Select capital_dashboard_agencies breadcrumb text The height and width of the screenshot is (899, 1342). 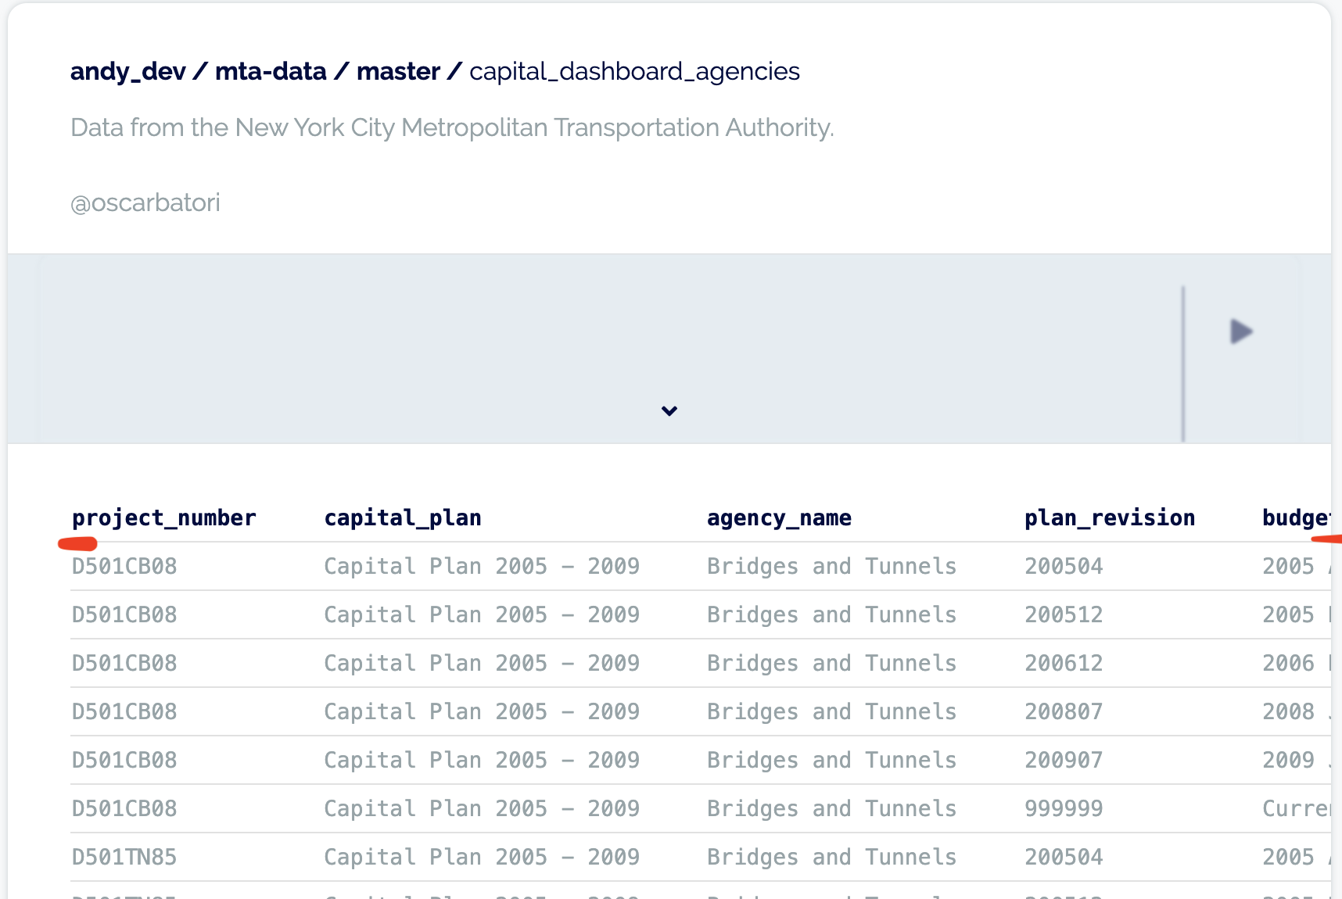pos(634,72)
